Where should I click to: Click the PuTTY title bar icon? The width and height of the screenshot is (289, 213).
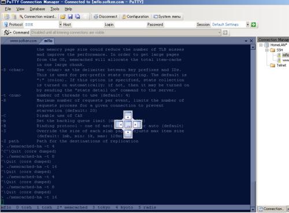[3, 2]
